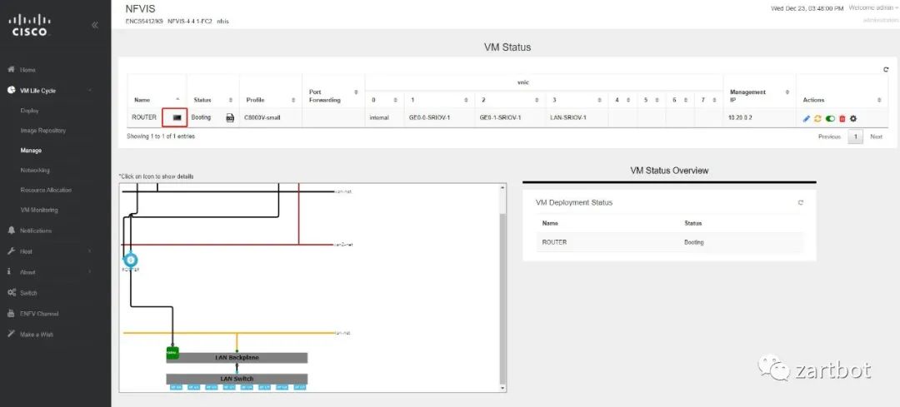Click the internal vnic 0 cell
The image size is (900, 407).
(384, 117)
